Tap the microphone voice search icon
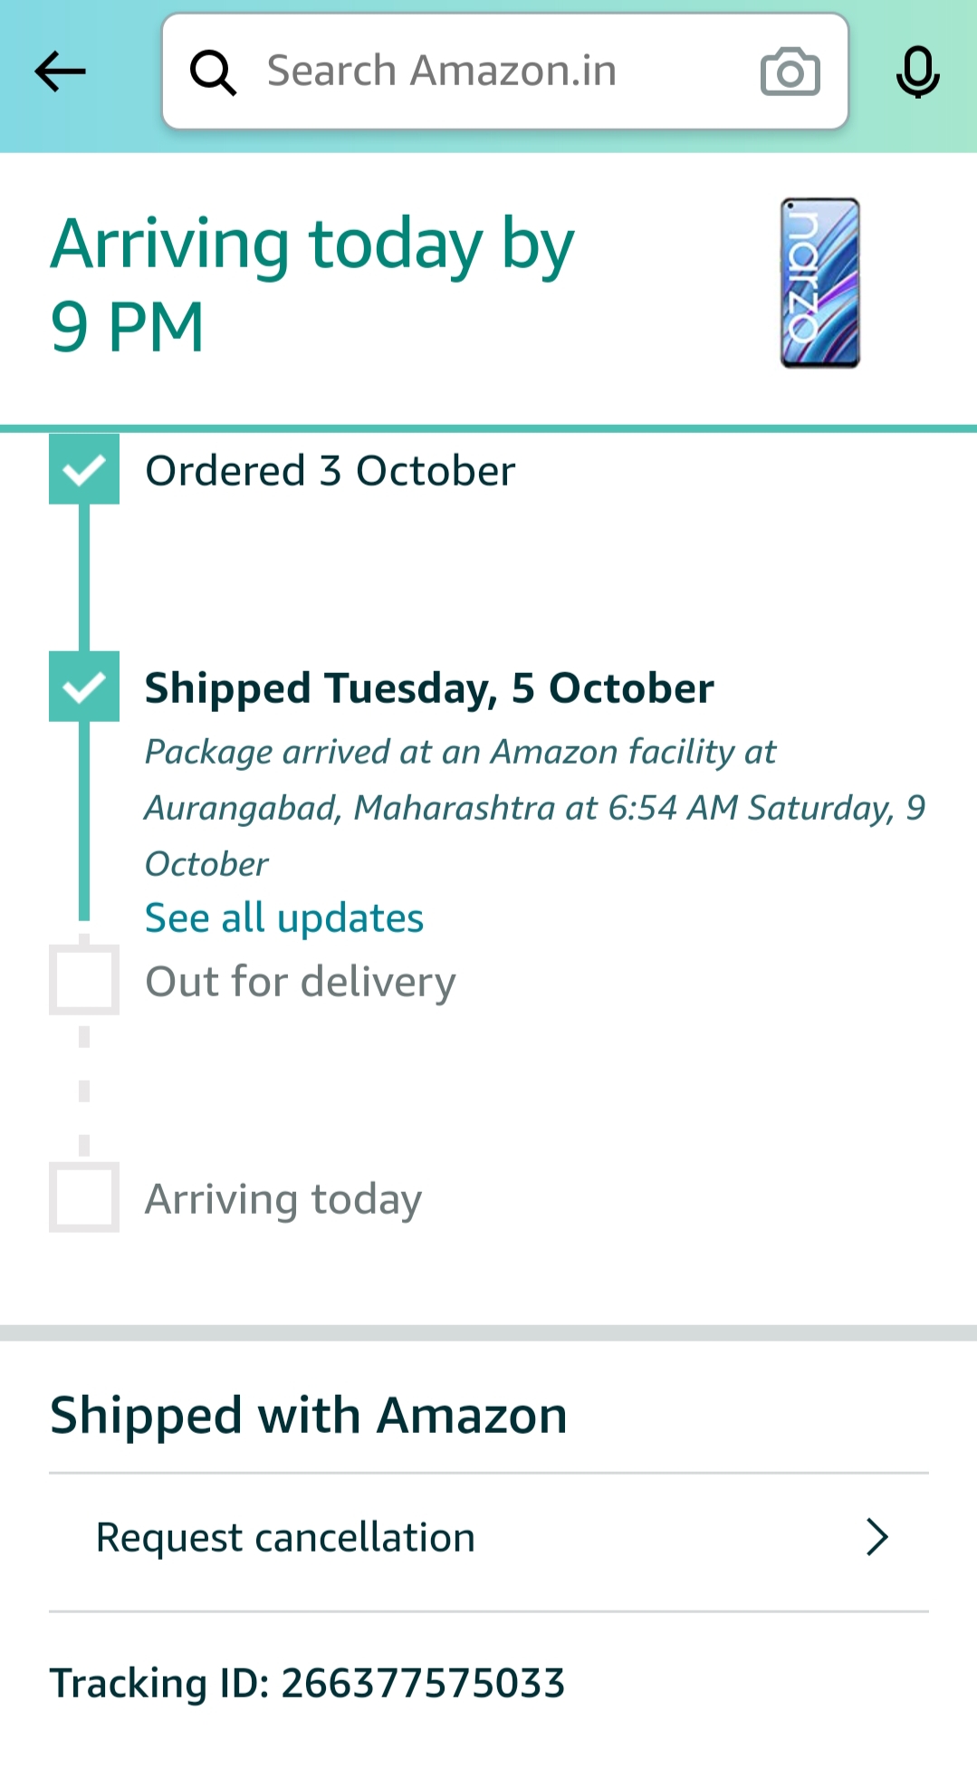Image resolution: width=977 pixels, height=1768 pixels. 917,72
